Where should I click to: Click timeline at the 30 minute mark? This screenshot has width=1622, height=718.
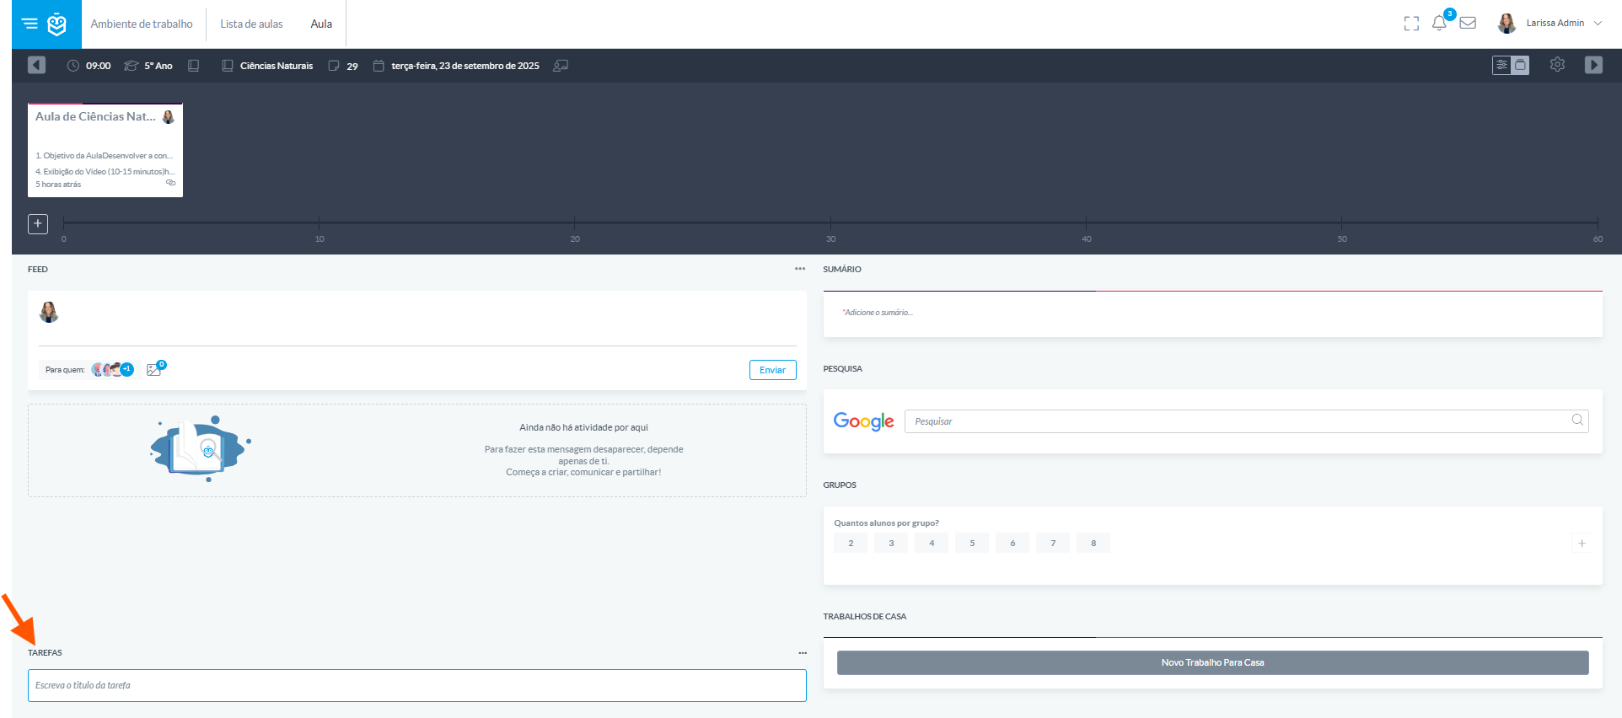tap(830, 223)
